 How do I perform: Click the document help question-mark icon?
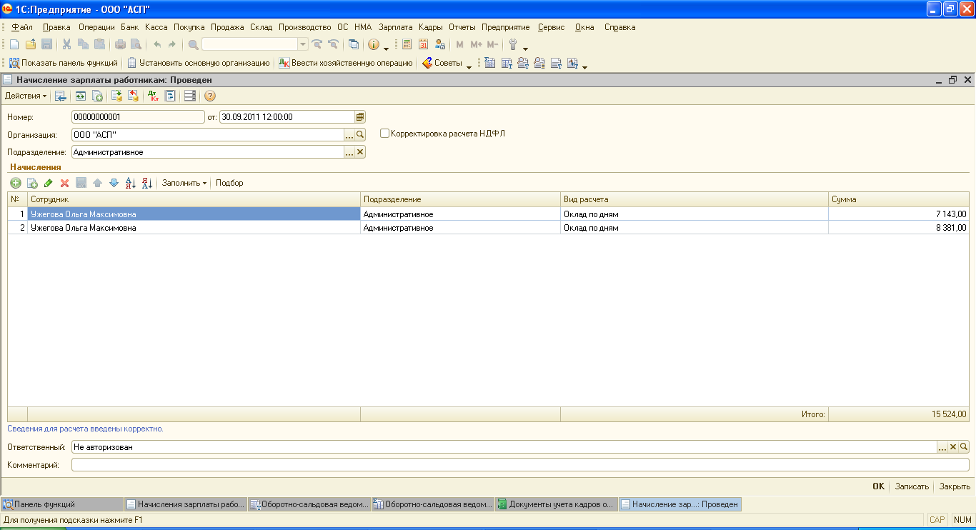210,96
